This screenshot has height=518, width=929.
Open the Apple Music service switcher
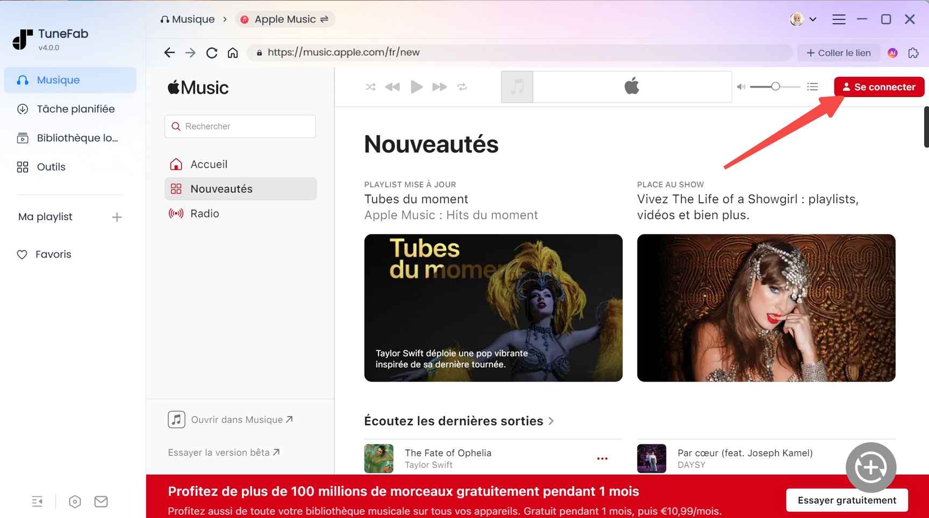click(285, 19)
